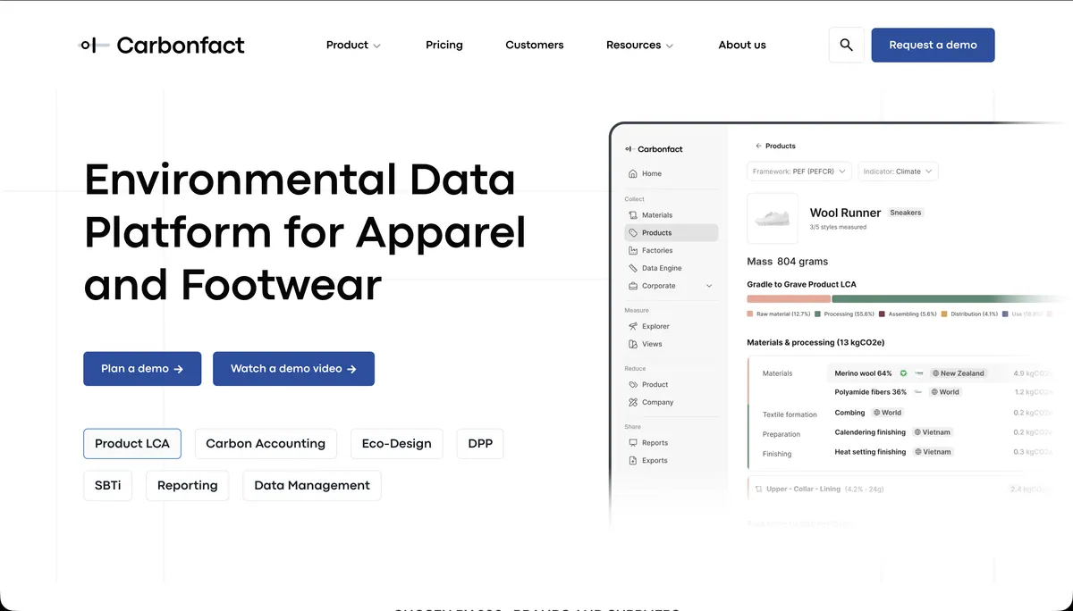Screen dimensions: 1073x611
Task: Open the Product menu dropdown in the top navigation
Action: tap(353, 45)
